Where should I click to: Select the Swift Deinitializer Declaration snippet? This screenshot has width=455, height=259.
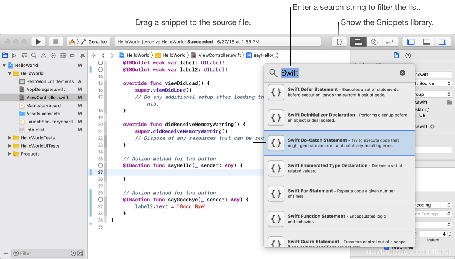pos(339,118)
